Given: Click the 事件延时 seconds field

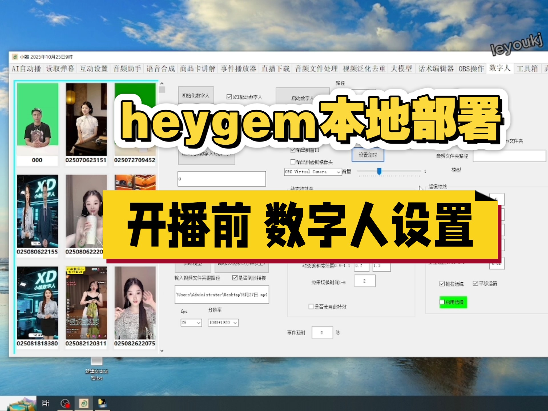Looking at the screenshot, I should 322,333.
